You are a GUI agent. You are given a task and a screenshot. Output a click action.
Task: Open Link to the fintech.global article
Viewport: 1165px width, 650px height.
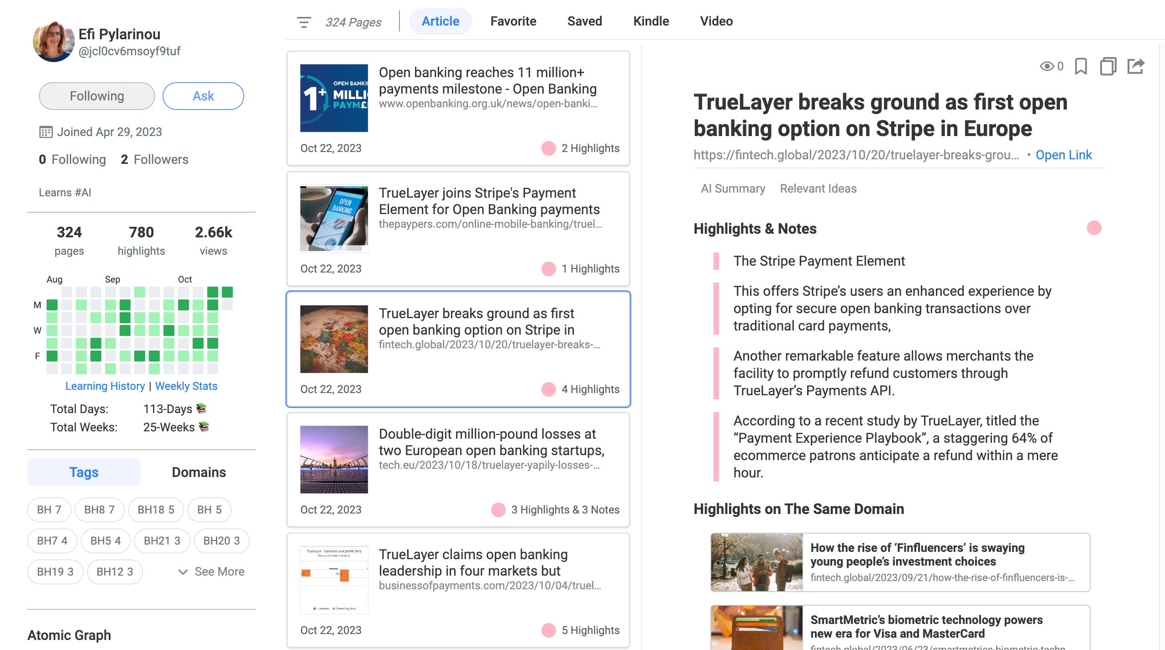click(1063, 155)
